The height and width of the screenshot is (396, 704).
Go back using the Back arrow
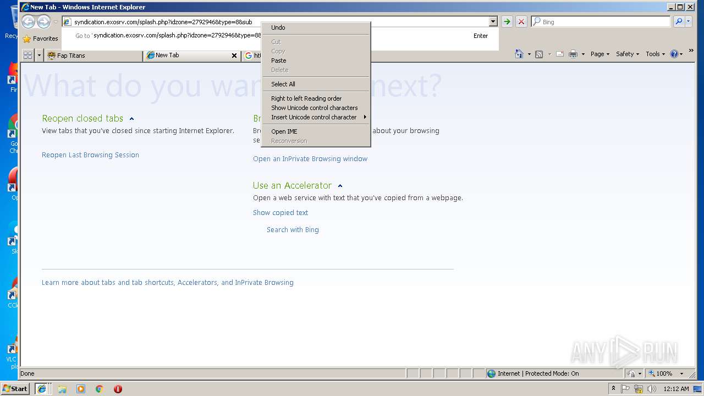click(x=29, y=21)
